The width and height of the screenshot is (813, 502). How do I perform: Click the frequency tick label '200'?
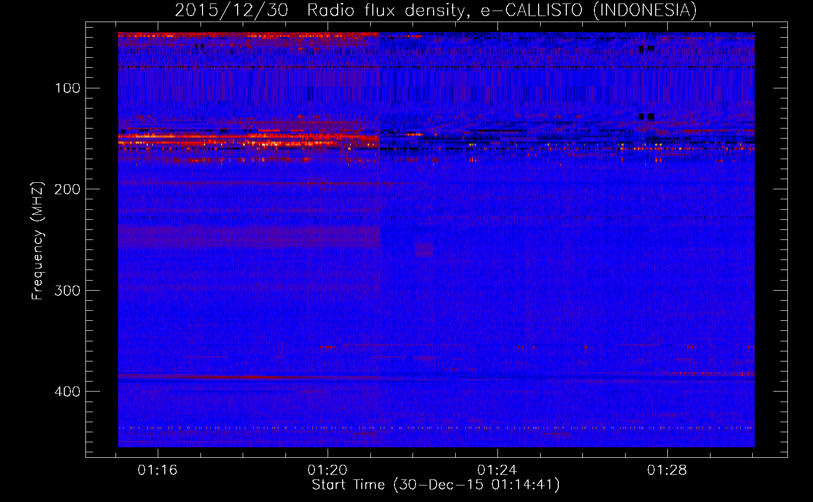(67, 189)
